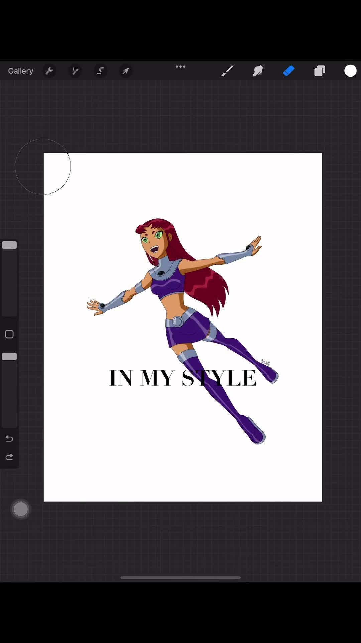Viewport: 361px width, 643px height.
Task: Tap the three-dot menu at the top center
Action: tap(180, 67)
